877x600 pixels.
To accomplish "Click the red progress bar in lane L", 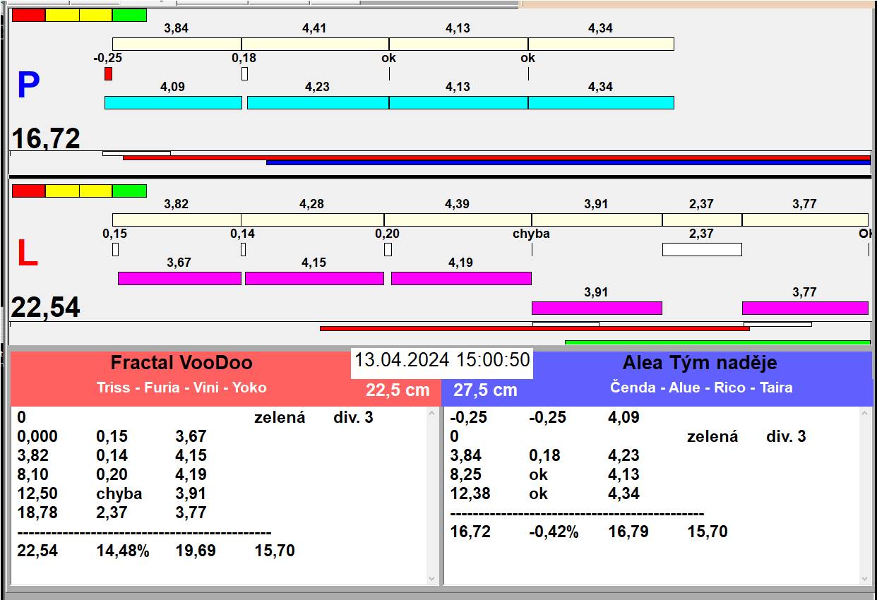I will (535, 328).
